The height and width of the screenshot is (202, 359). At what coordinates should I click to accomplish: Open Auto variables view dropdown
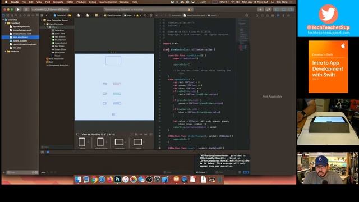44,172
